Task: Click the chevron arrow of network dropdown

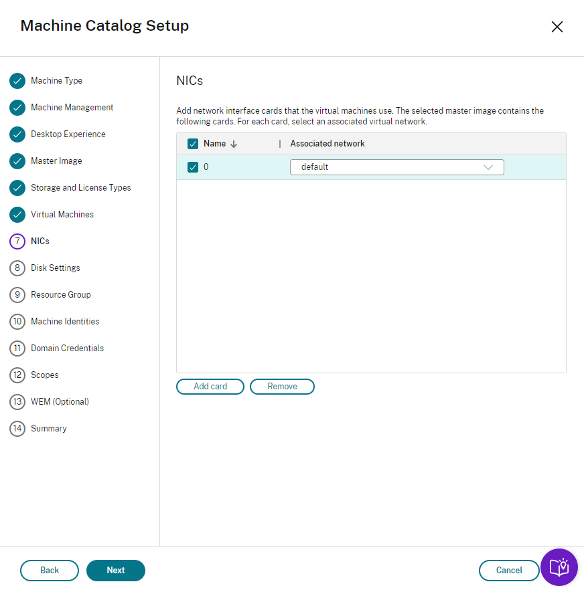Action: pyautogui.click(x=488, y=167)
